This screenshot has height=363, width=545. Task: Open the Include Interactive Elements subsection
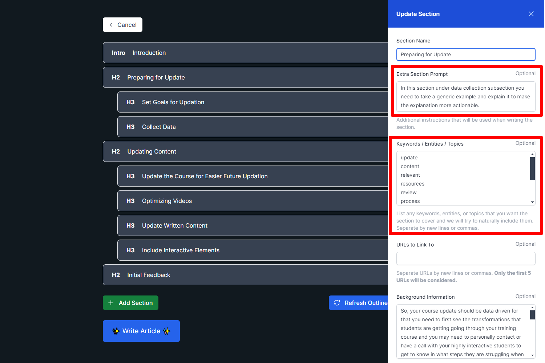coord(253,250)
